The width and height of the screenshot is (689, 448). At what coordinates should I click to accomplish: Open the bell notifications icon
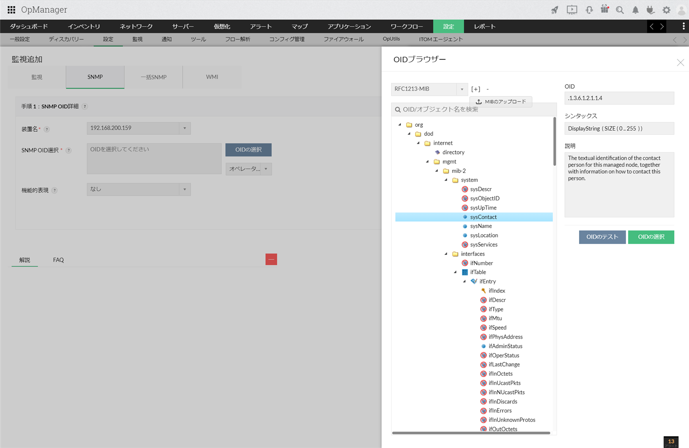click(x=635, y=10)
